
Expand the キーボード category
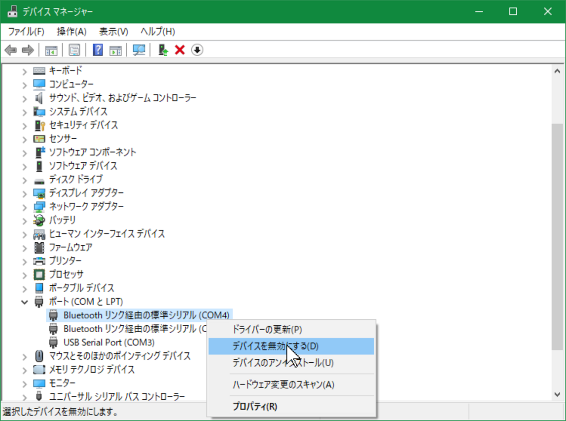tap(24, 71)
